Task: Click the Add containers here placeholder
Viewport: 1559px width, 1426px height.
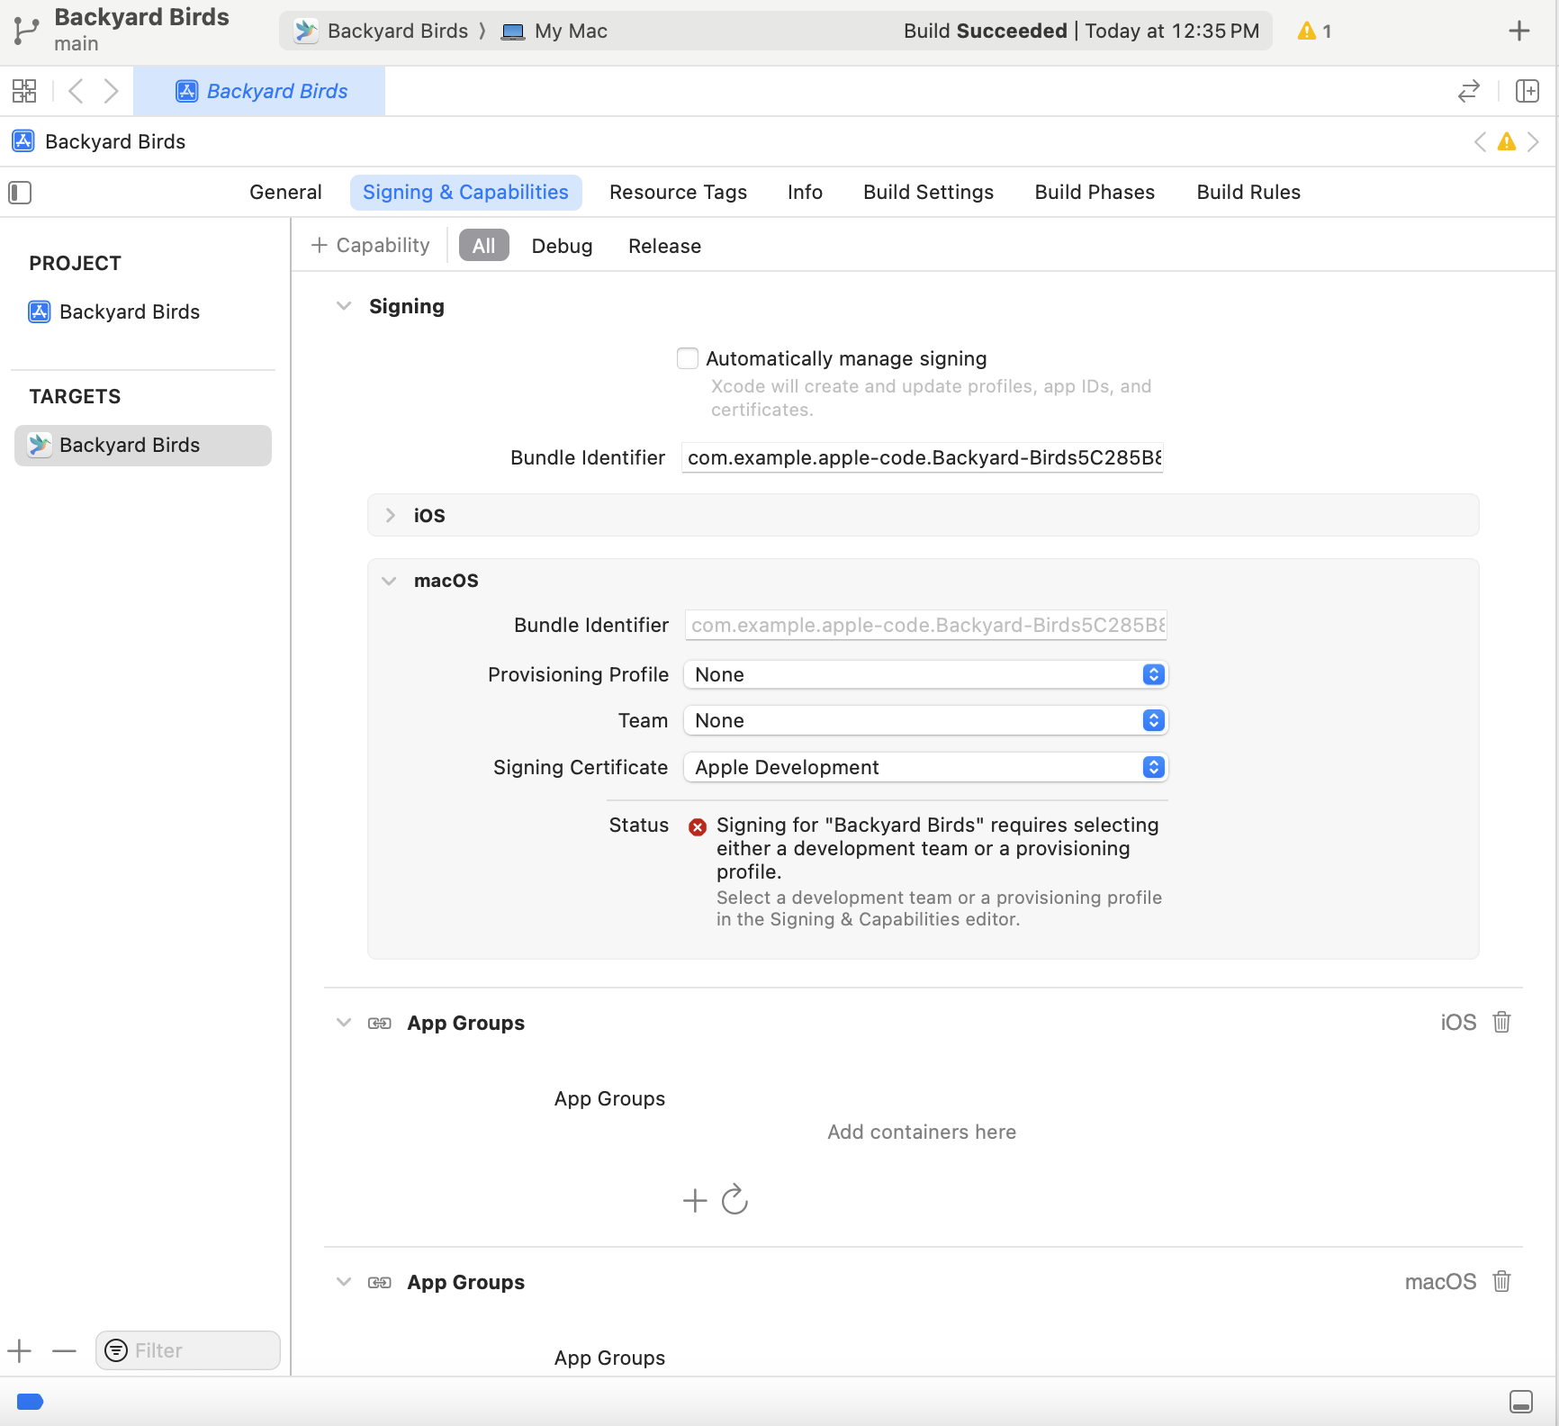Action: tap(922, 1132)
